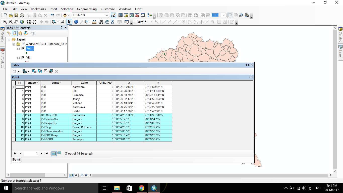Toggle visibility of the Vill layer

(x=23, y=58)
